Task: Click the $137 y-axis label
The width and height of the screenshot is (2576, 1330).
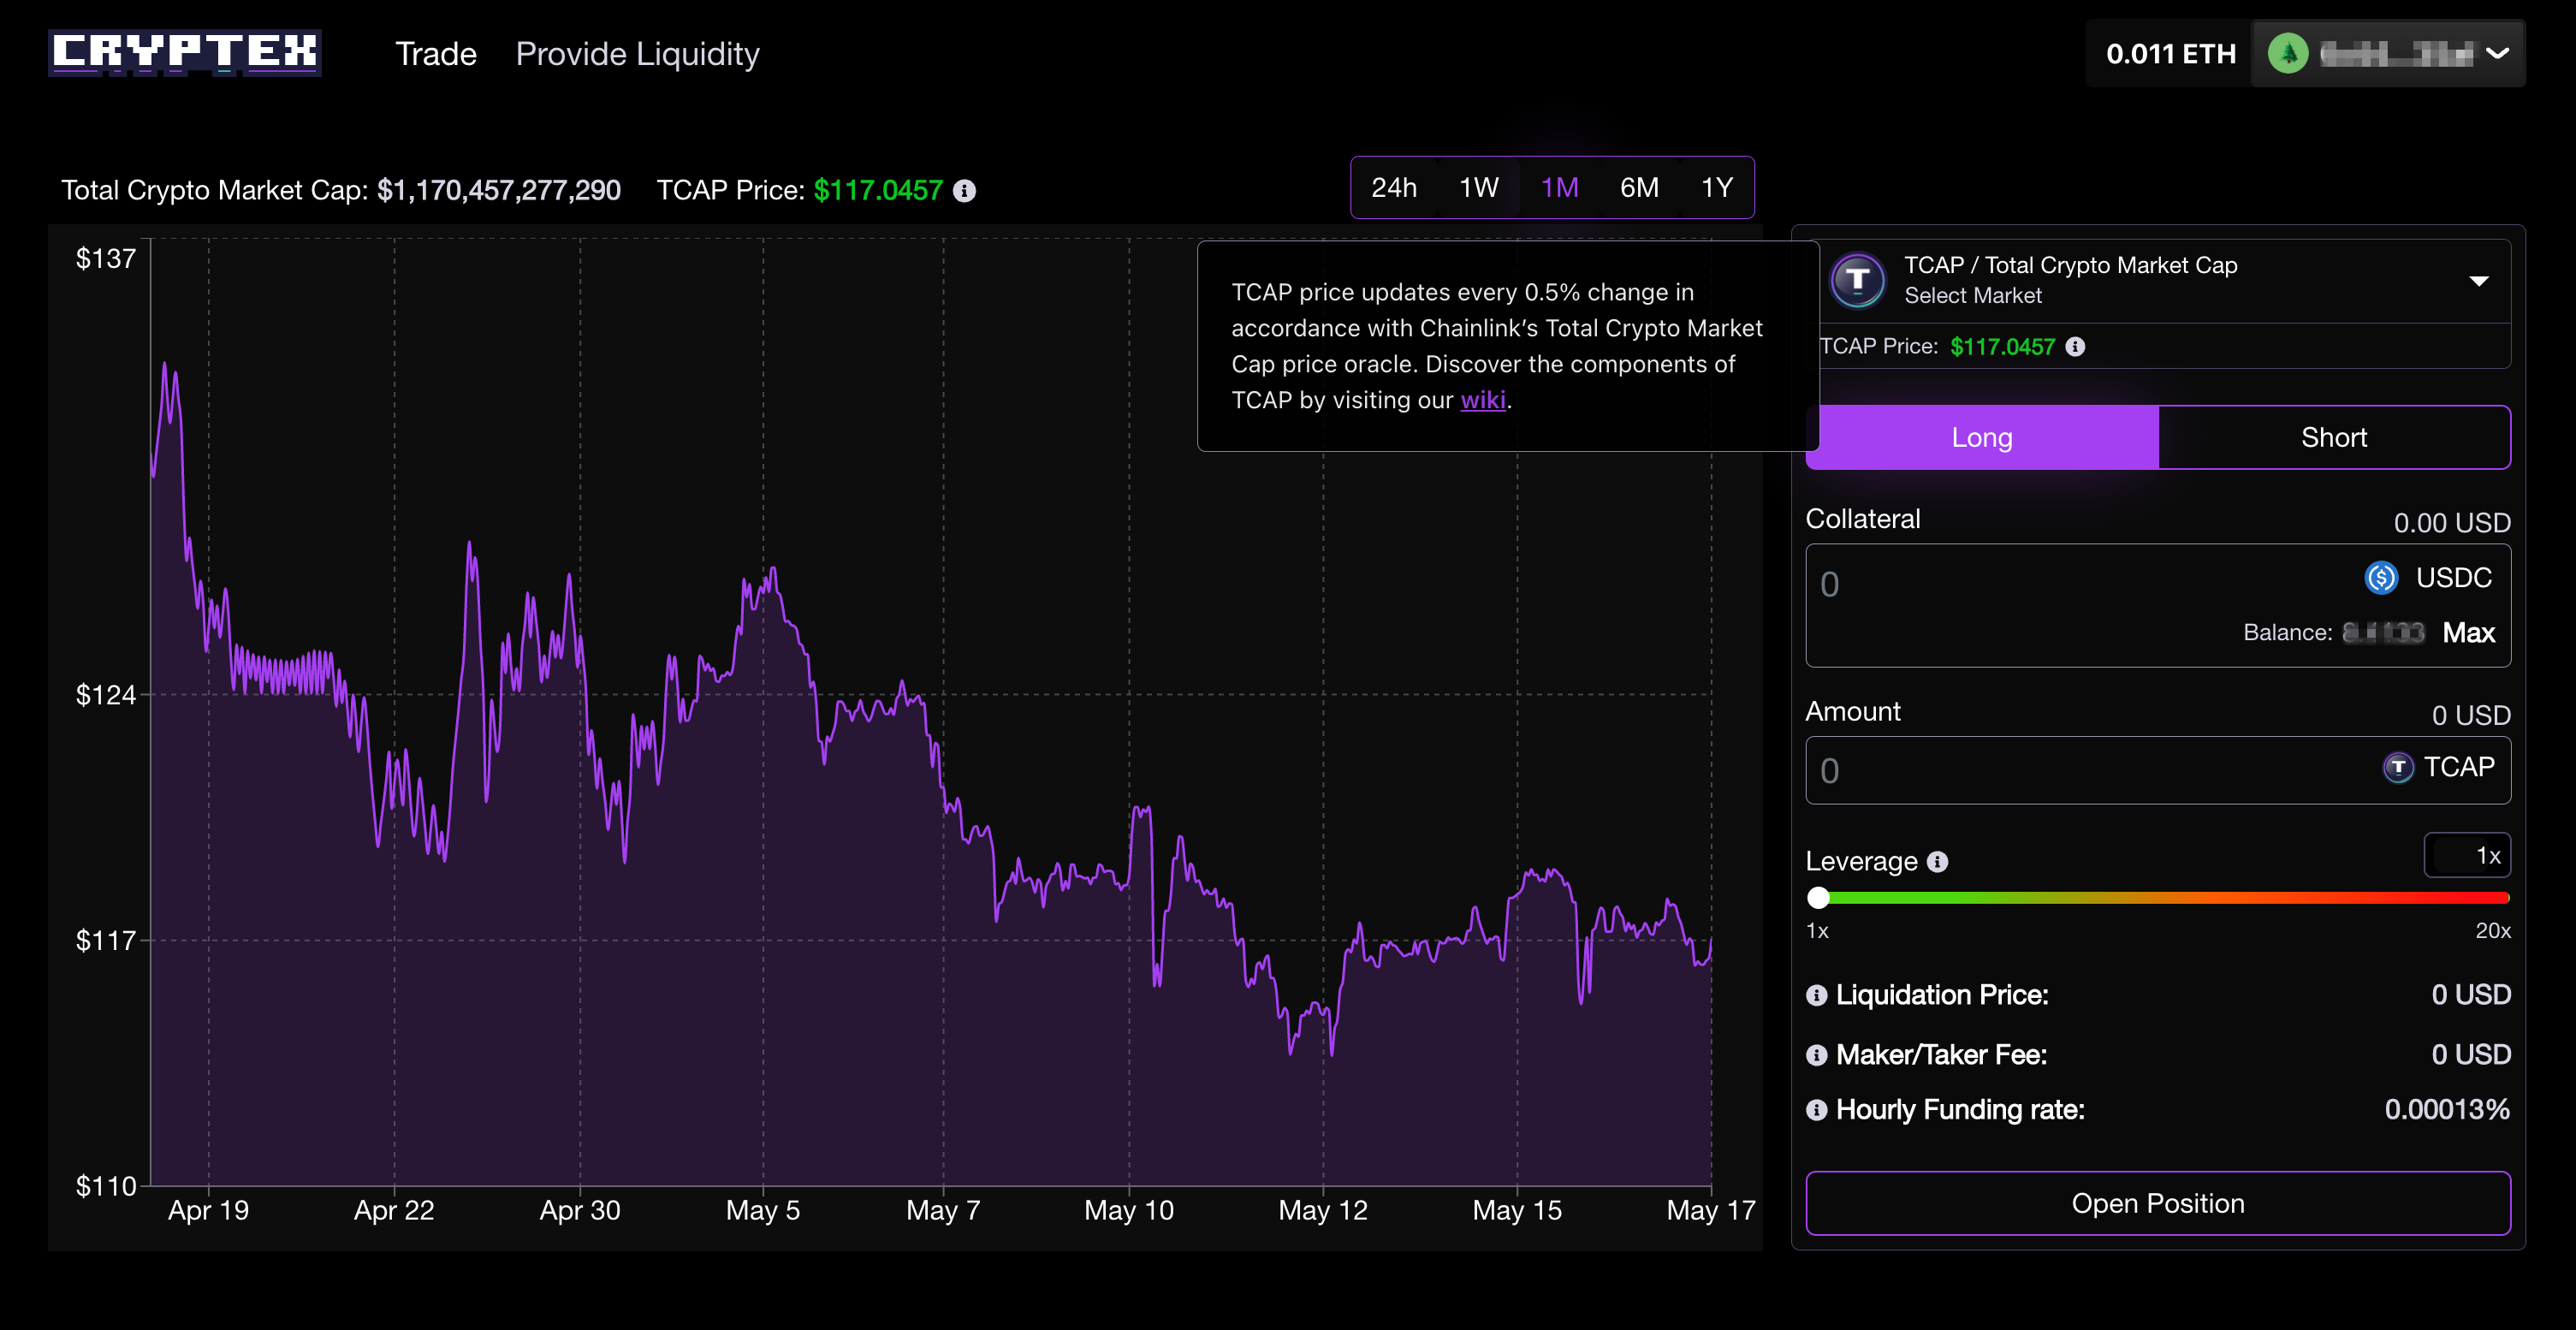Action: click(x=105, y=259)
